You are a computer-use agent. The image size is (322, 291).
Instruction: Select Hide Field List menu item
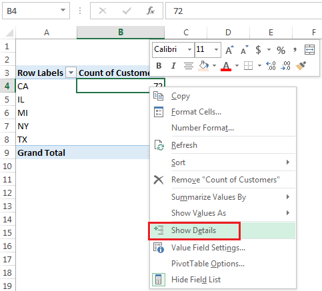point(223,280)
